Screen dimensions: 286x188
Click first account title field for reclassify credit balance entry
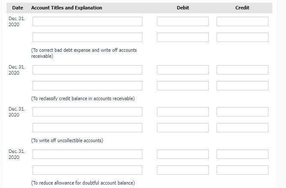87,70
